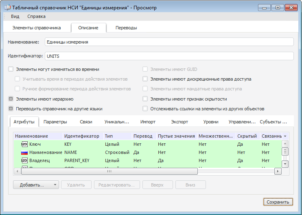Click the Вверх button
This screenshot has height=215, width=302.
coord(158,185)
